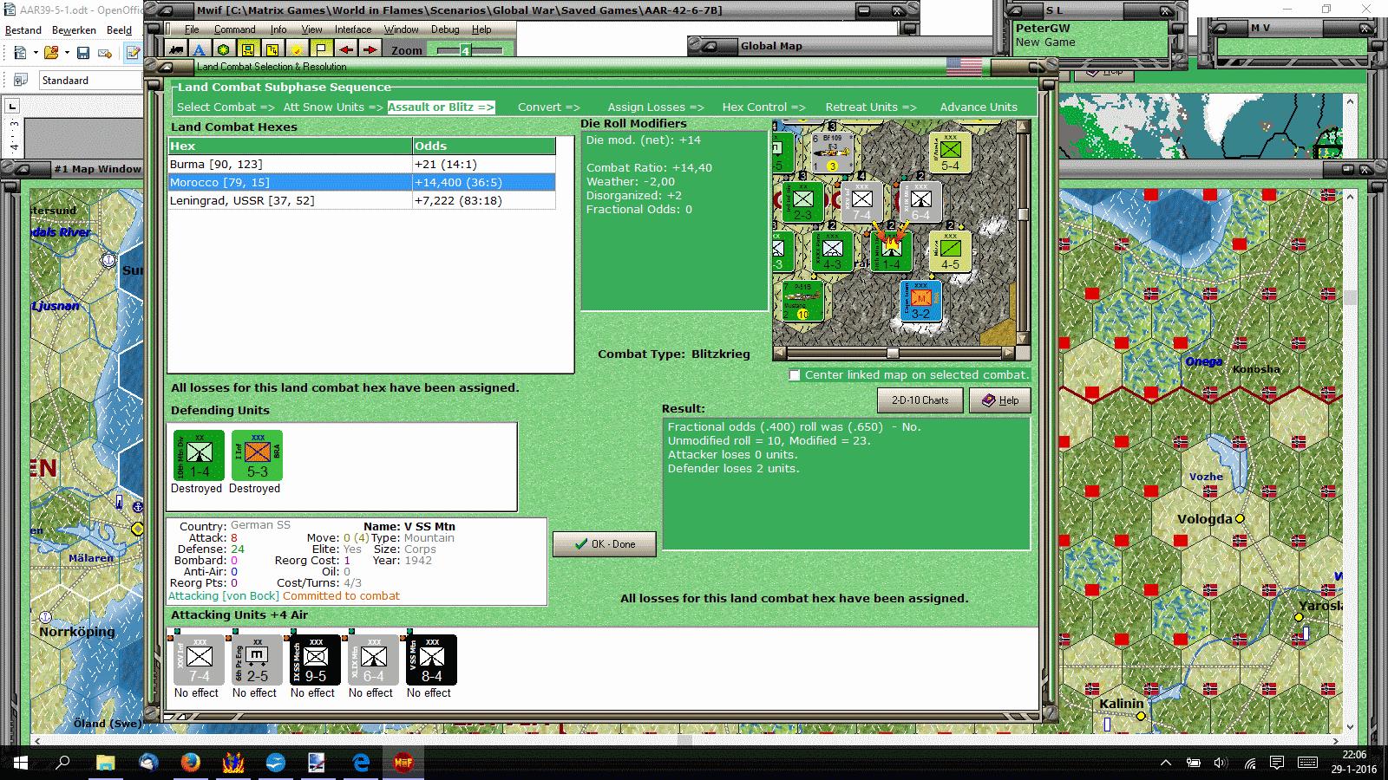This screenshot has height=780, width=1388.
Task: Open the Info menu
Action: (278, 29)
